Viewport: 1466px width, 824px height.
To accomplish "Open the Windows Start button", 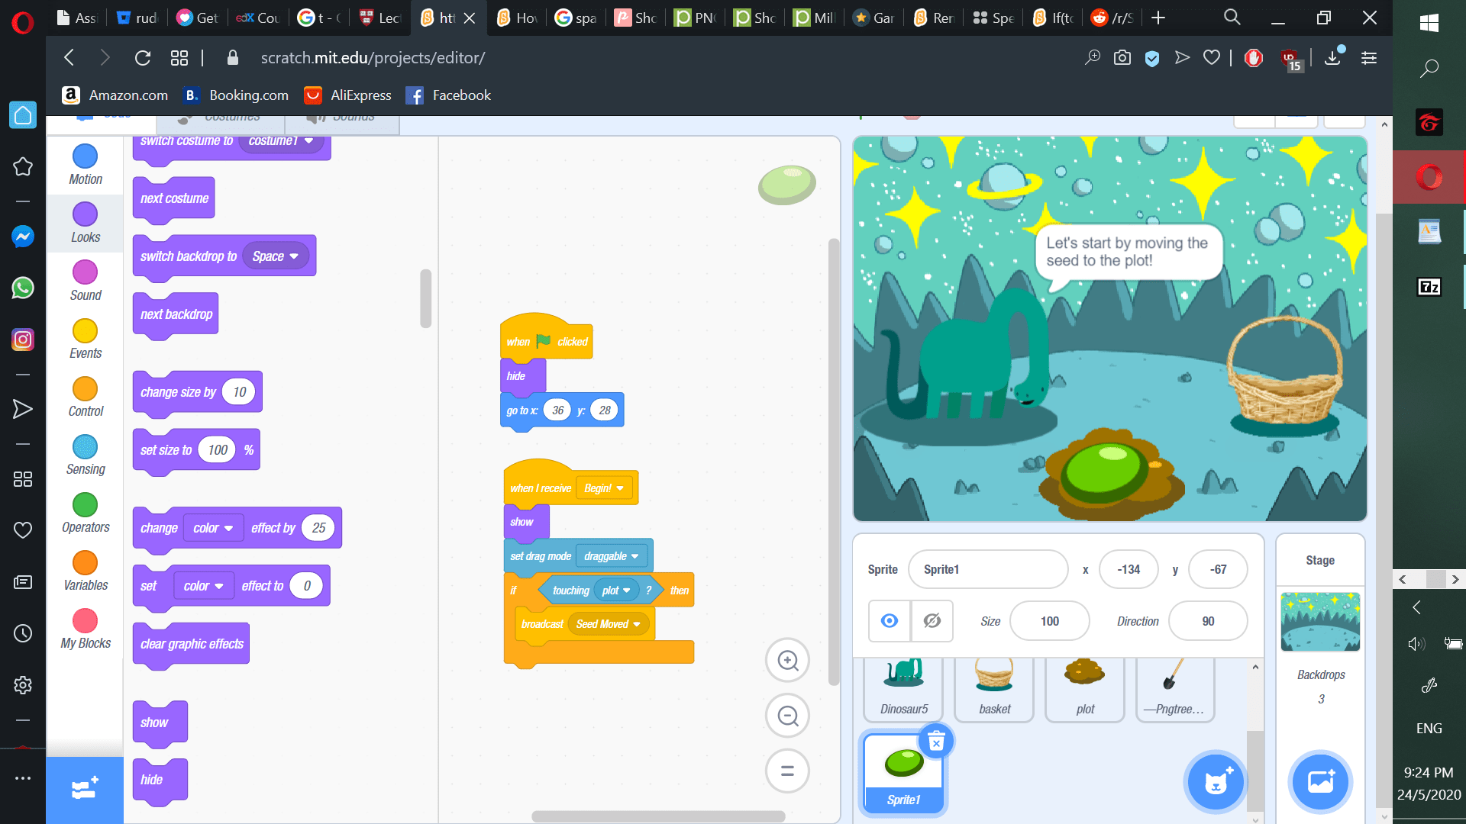I will coord(1429,22).
